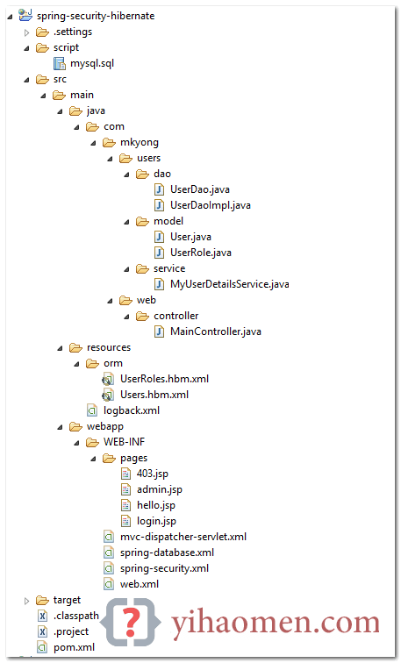
Task: Select MyUserDetailsService.java in the tree
Action: point(230,284)
